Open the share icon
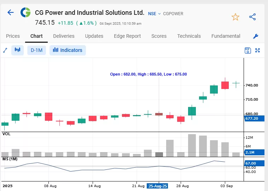Image resolution: width=268 pixels, height=191 pixels. pos(252,17)
